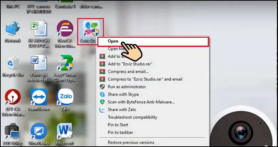Select Share with Skype option
Screen dimensions: 278x147
[123, 94]
